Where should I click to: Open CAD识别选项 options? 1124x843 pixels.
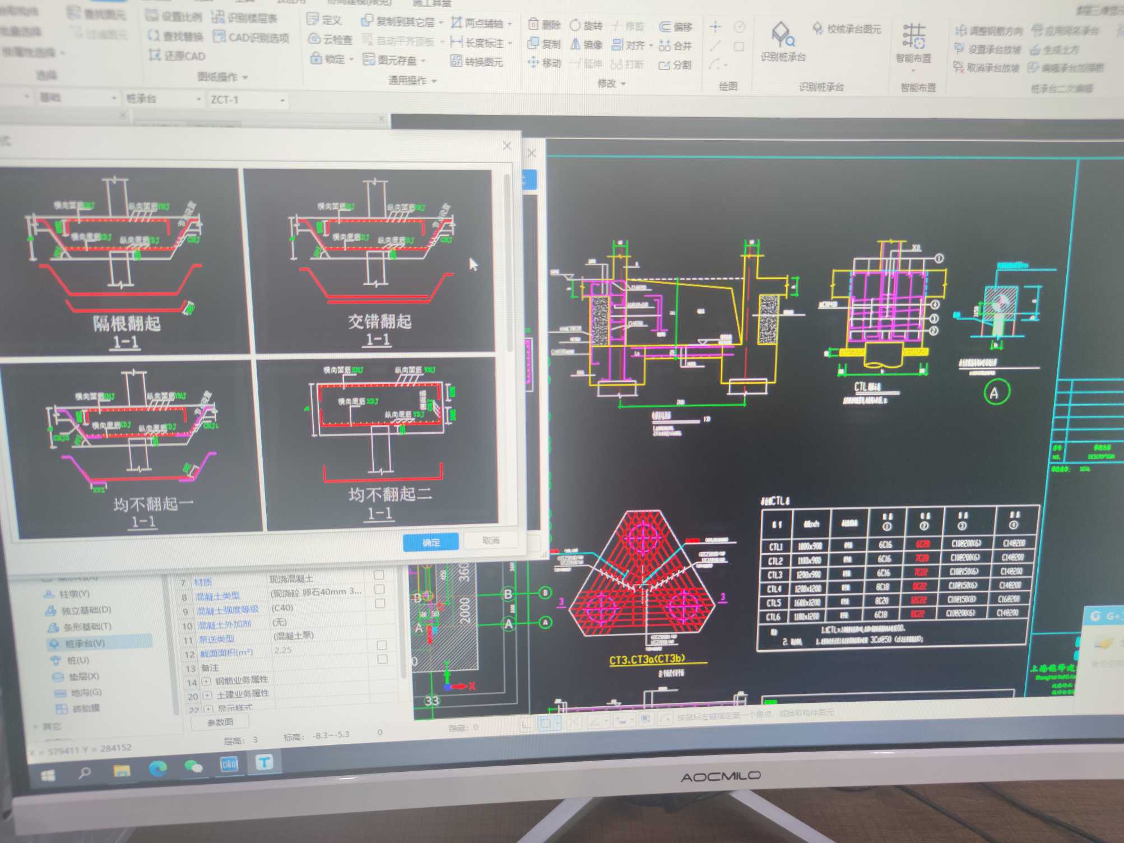pos(252,38)
